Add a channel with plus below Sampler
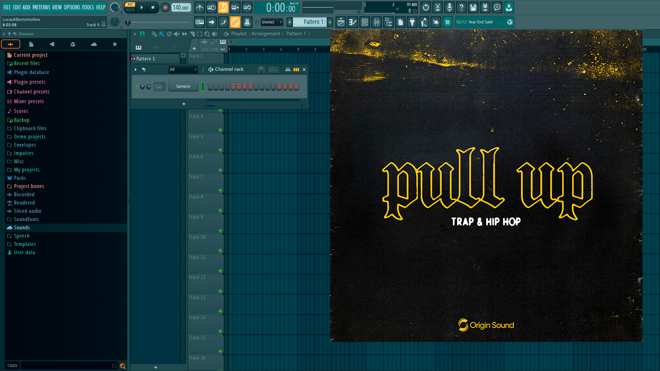This screenshot has height=371, width=660. click(x=184, y=104)
